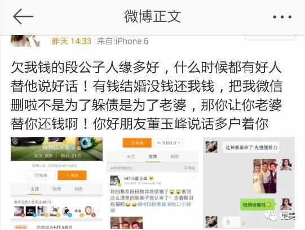This screenshot has width=305, height=230.
Task: Select the 微博 tab in middle screenshot
Action: tap(152, 156)
